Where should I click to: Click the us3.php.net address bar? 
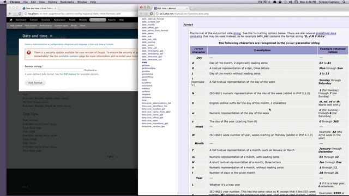click(x=251, y=14)
